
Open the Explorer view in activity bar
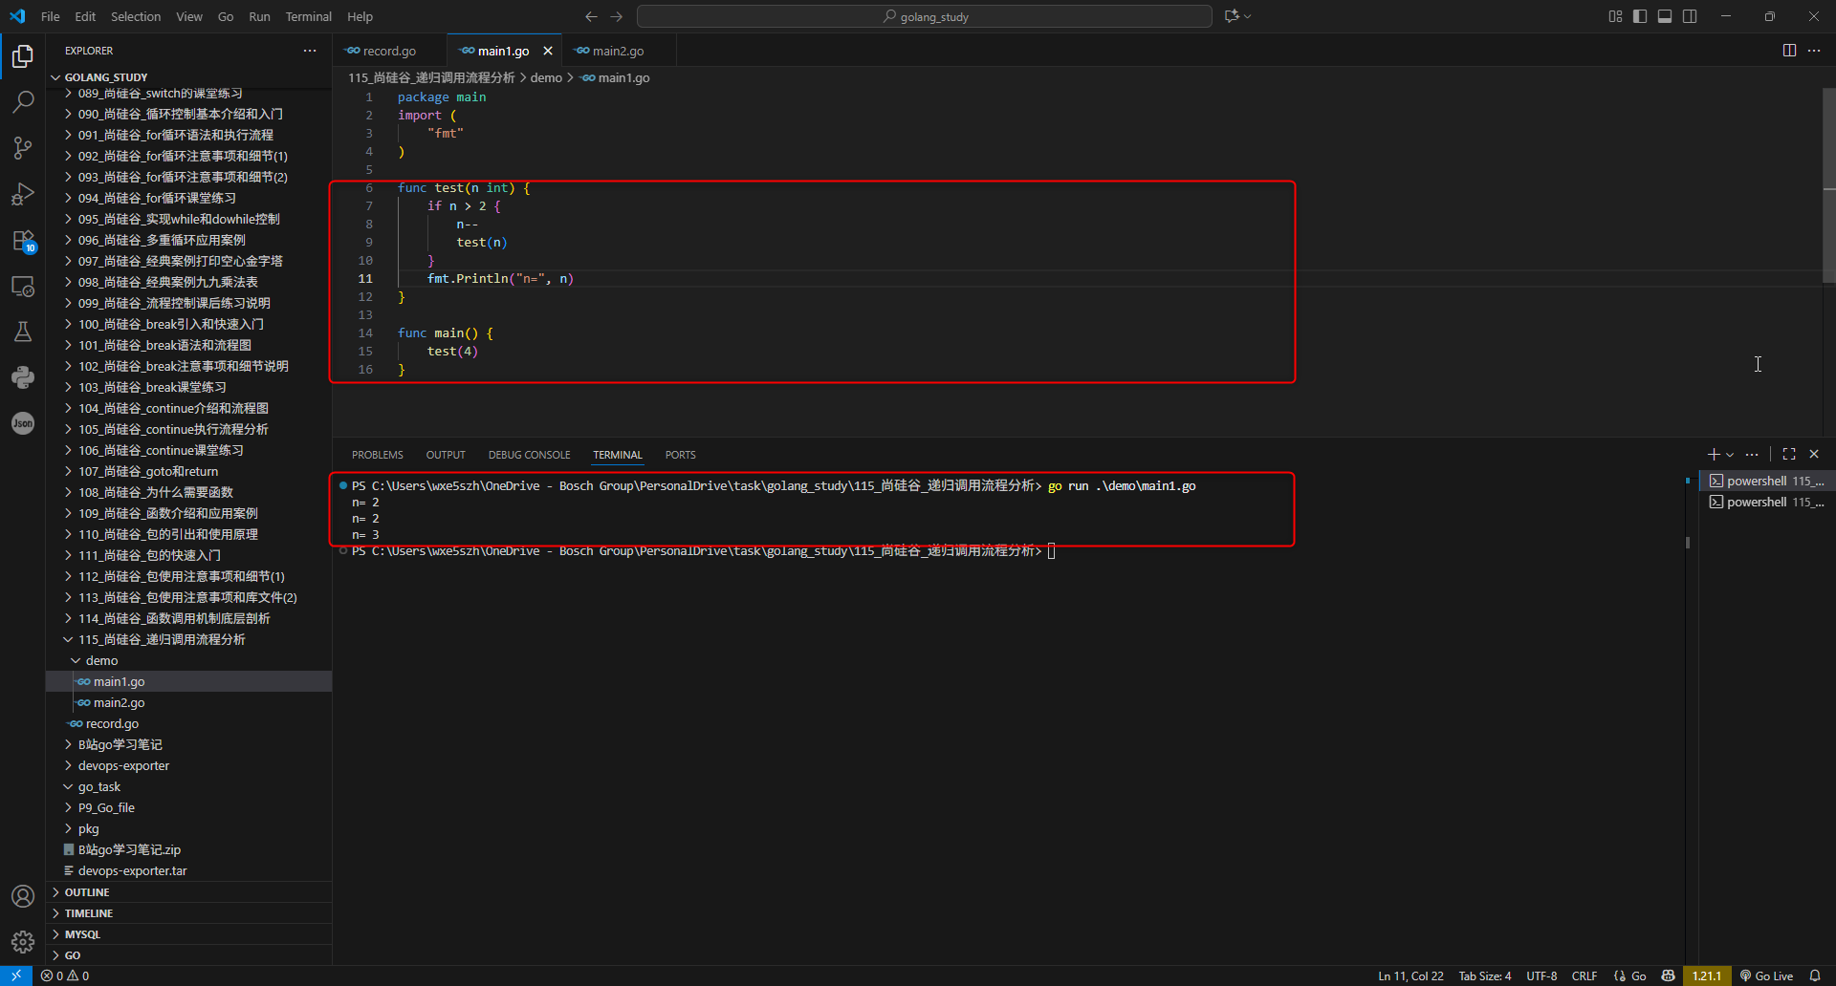[x=23, y=56]
